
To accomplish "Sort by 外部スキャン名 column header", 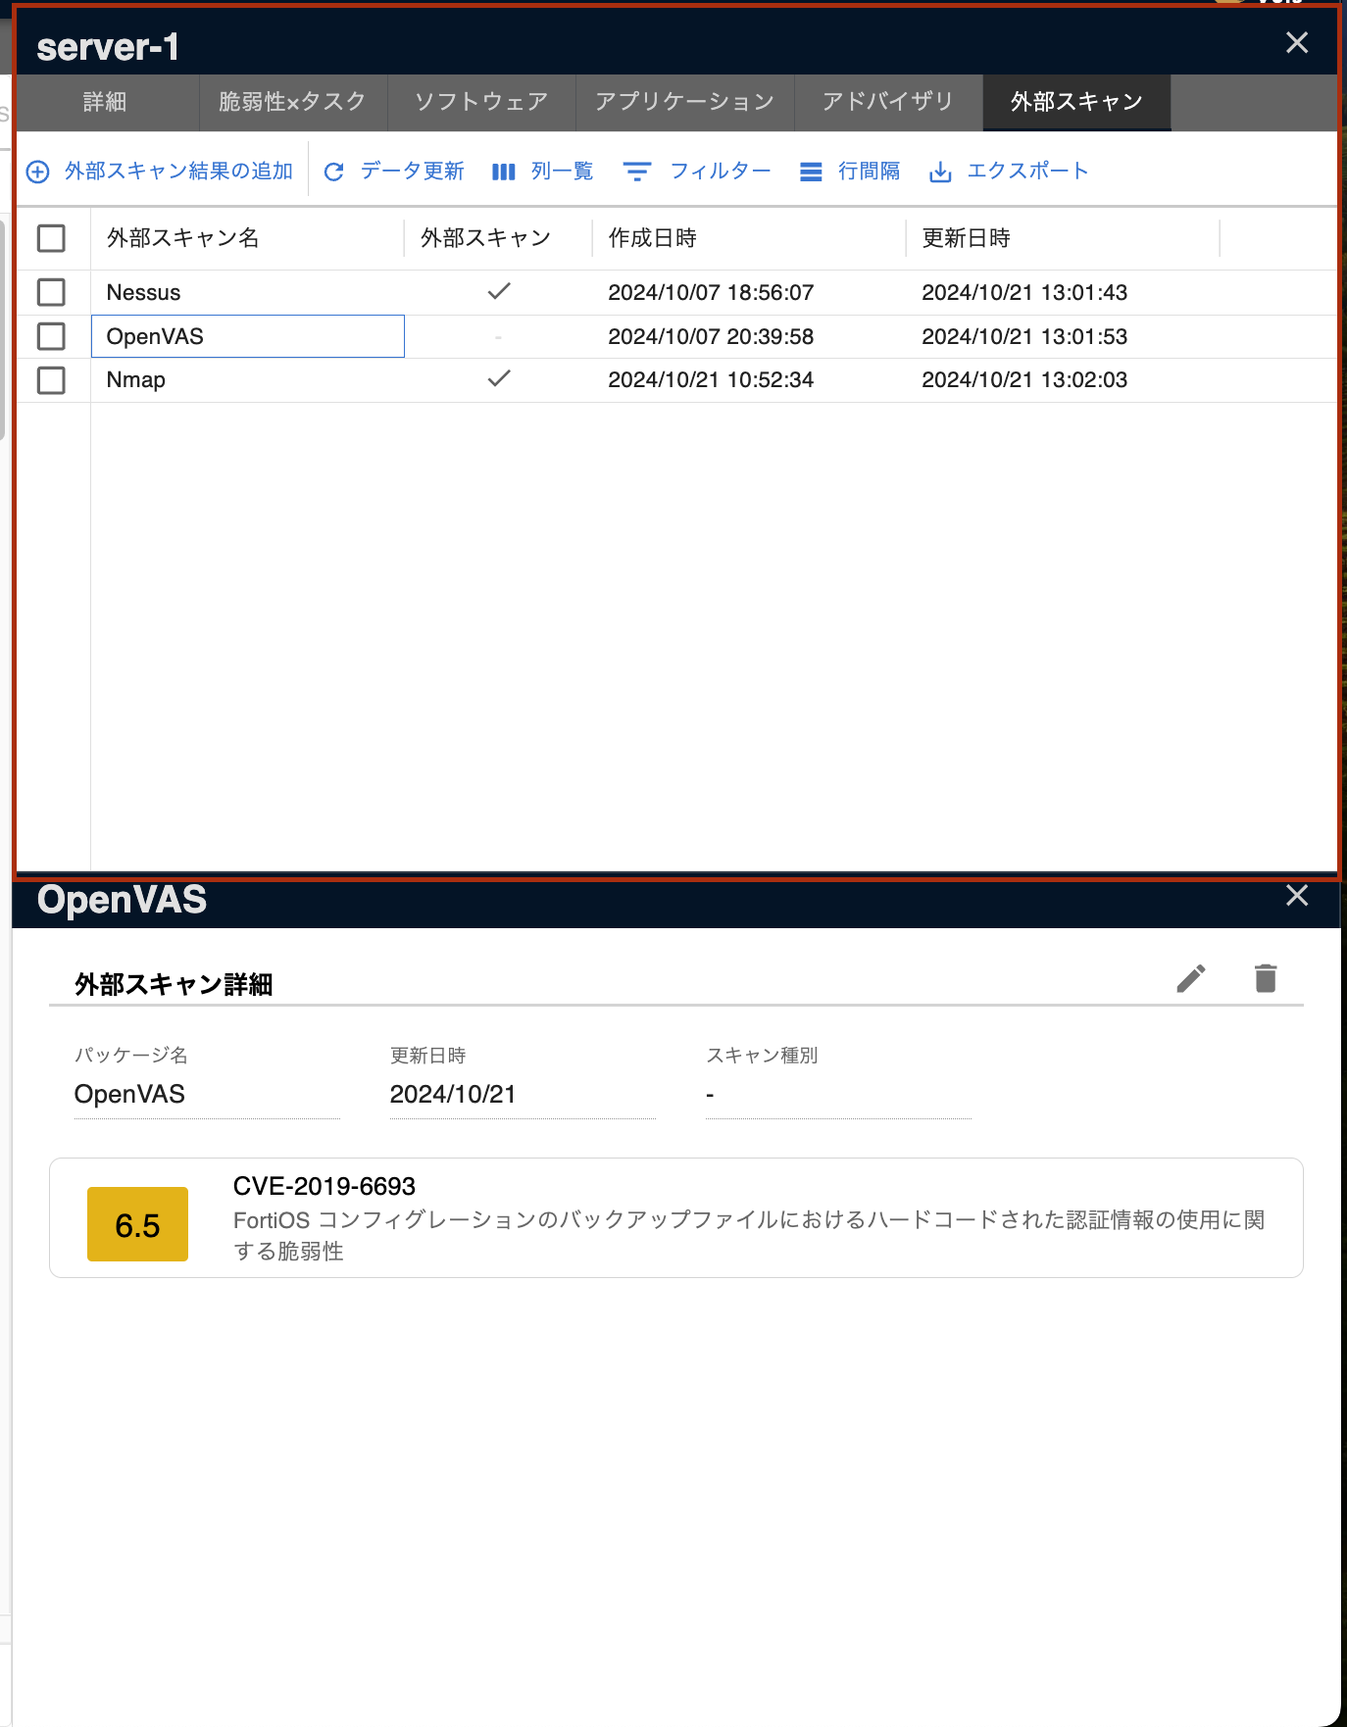I will (x=182, y=238).
